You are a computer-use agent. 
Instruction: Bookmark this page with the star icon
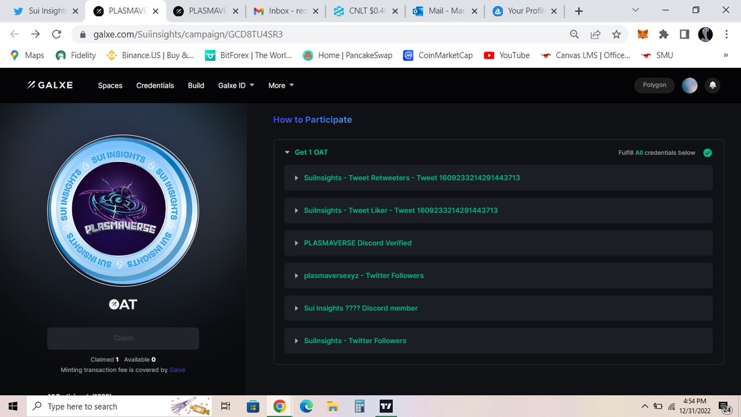[616, 35]
